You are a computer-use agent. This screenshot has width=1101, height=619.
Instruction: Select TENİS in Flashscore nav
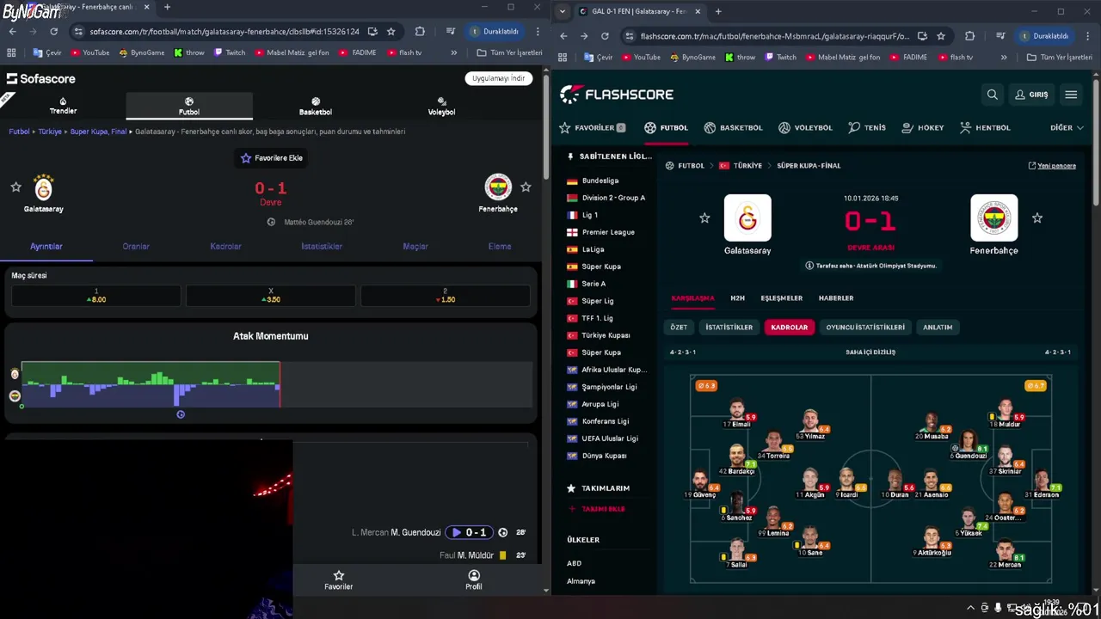point(866,127)
